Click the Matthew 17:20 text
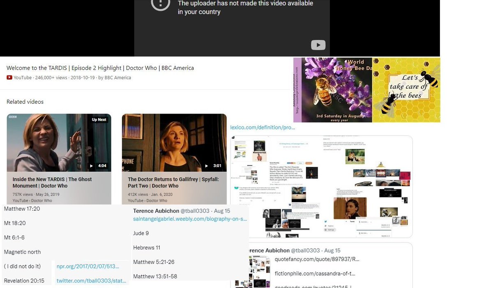 (22, 209)
